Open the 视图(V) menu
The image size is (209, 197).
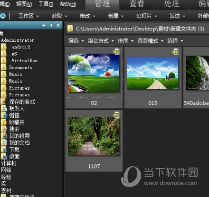[24, 4]
